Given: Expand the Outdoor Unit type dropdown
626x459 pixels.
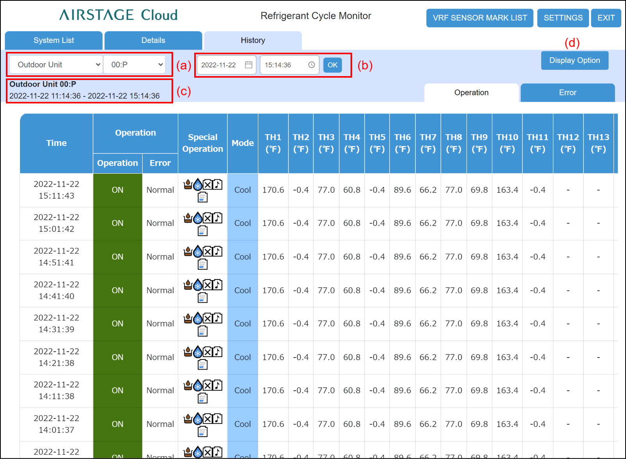Looking at the screenshot, I should point(55,65).
